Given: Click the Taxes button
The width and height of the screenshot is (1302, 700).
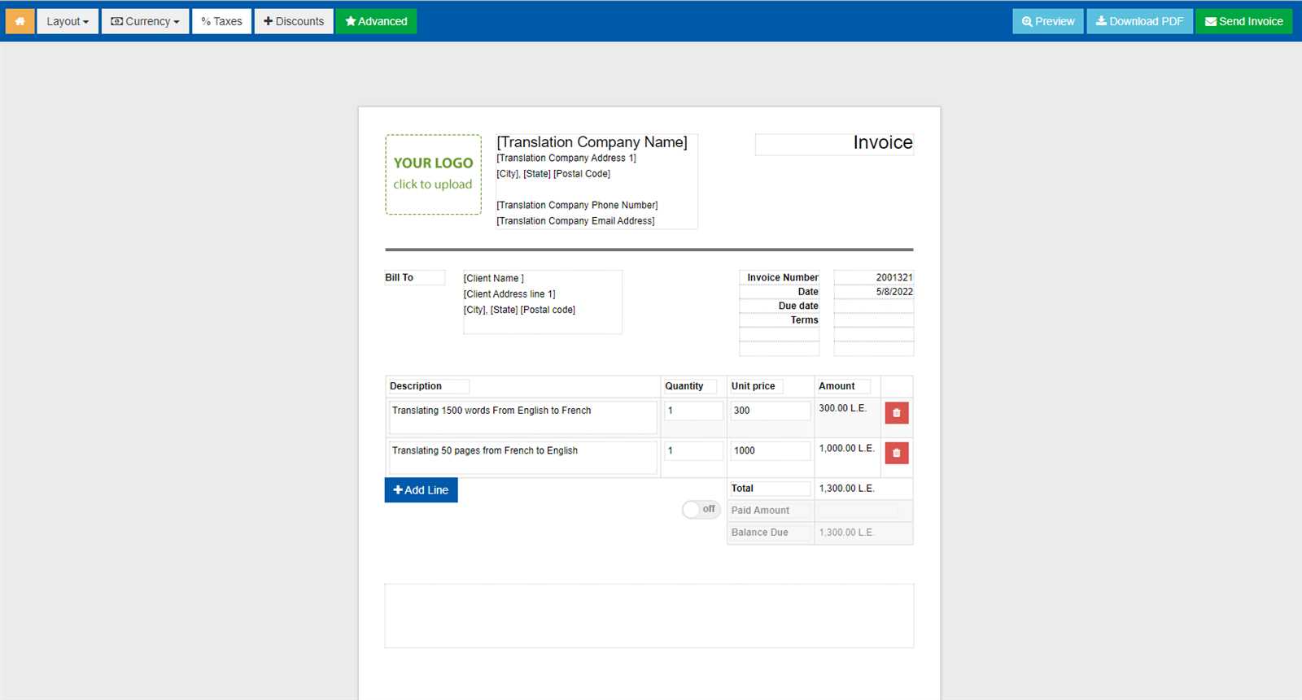Looking at the screenshot, I should coord(222,21).
